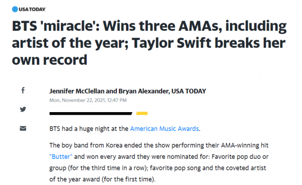302x185 pixels.
Task: Click the text "Favorite pop duo or"
Action: pyautogui.click(x=240, y=156)
